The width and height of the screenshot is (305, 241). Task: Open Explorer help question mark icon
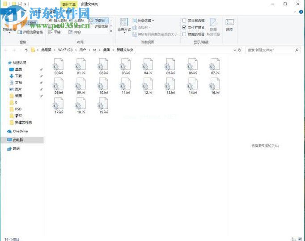click(x=301, y=12)
